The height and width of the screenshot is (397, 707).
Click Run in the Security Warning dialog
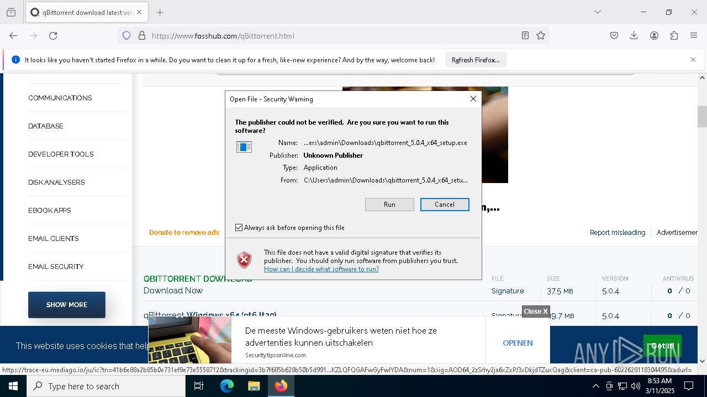tap(389, 205)
